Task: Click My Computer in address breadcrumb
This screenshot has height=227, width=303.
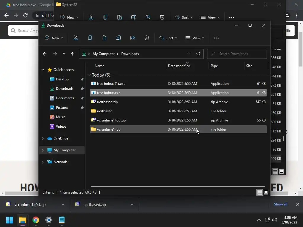Action: coord(103,54)
